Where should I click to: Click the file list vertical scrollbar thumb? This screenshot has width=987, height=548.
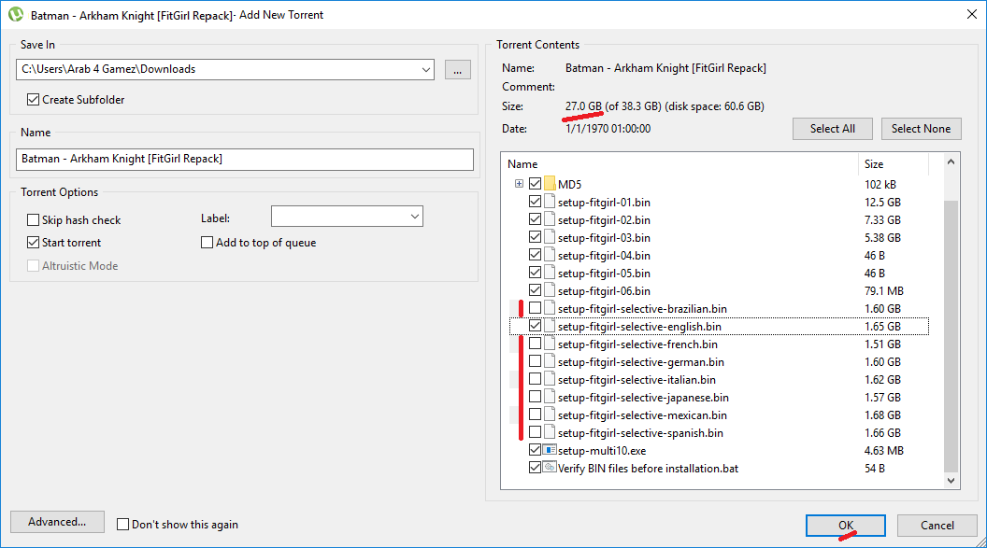(x=951, y=335)
